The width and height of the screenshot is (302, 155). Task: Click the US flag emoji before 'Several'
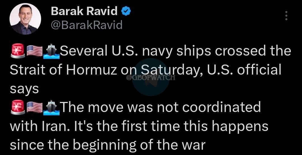(x=34, y=51)
